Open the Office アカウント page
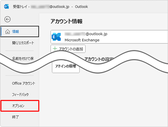 tap(24, 83)
